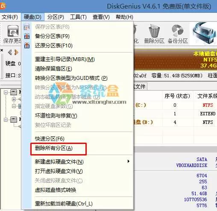Click the left navigation arrow icon

pos(10,52)
